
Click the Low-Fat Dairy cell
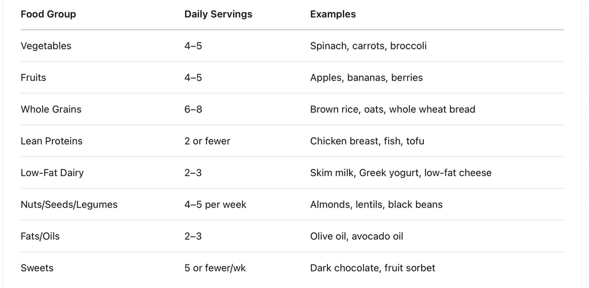click(x=52, y=173)
